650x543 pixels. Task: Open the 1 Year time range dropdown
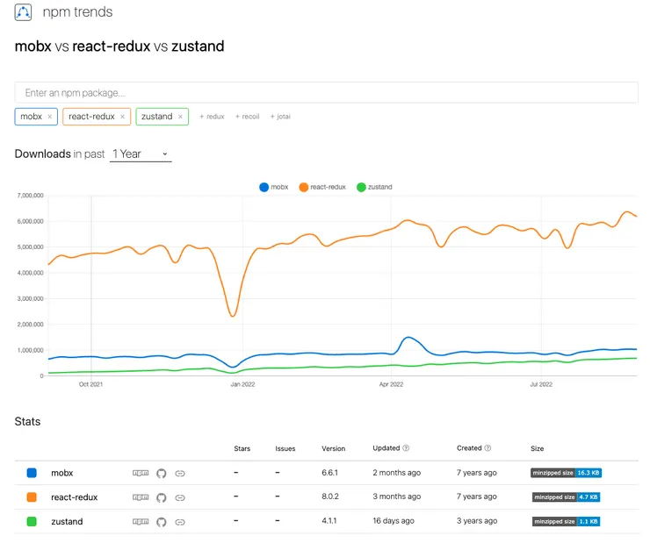141,154
